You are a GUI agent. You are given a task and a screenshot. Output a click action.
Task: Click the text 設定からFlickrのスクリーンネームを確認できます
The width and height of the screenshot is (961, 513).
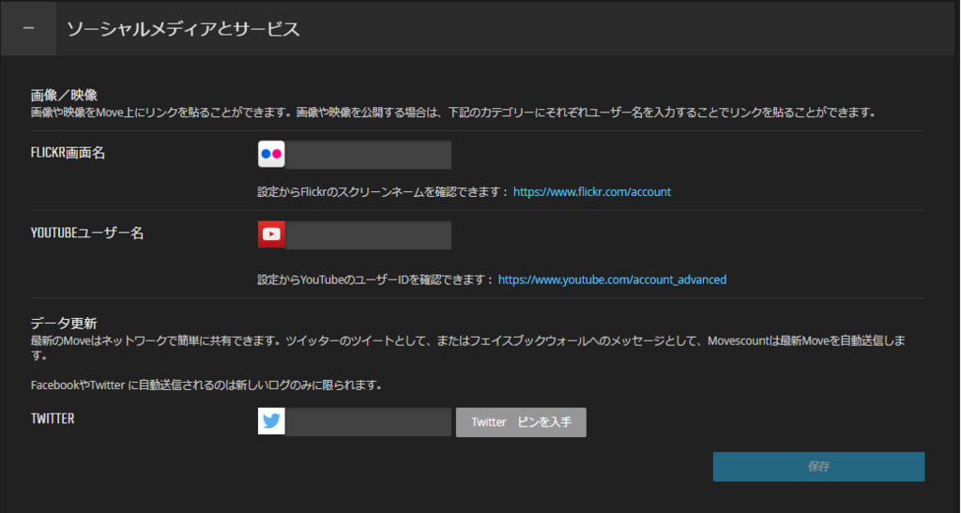[x=383, y=191]
